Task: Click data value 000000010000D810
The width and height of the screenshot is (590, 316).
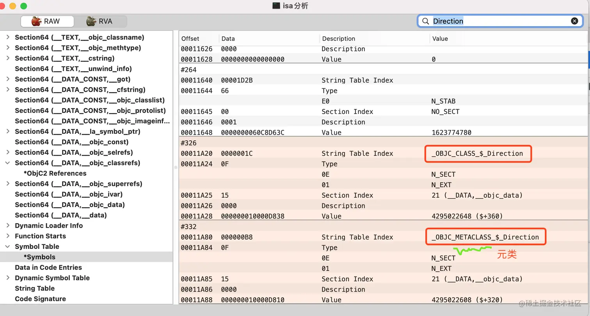Action: (x=253, y=300)
